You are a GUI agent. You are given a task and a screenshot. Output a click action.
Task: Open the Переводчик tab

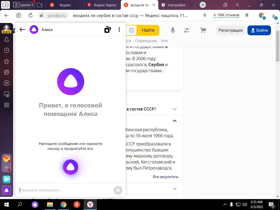[146, 41]
